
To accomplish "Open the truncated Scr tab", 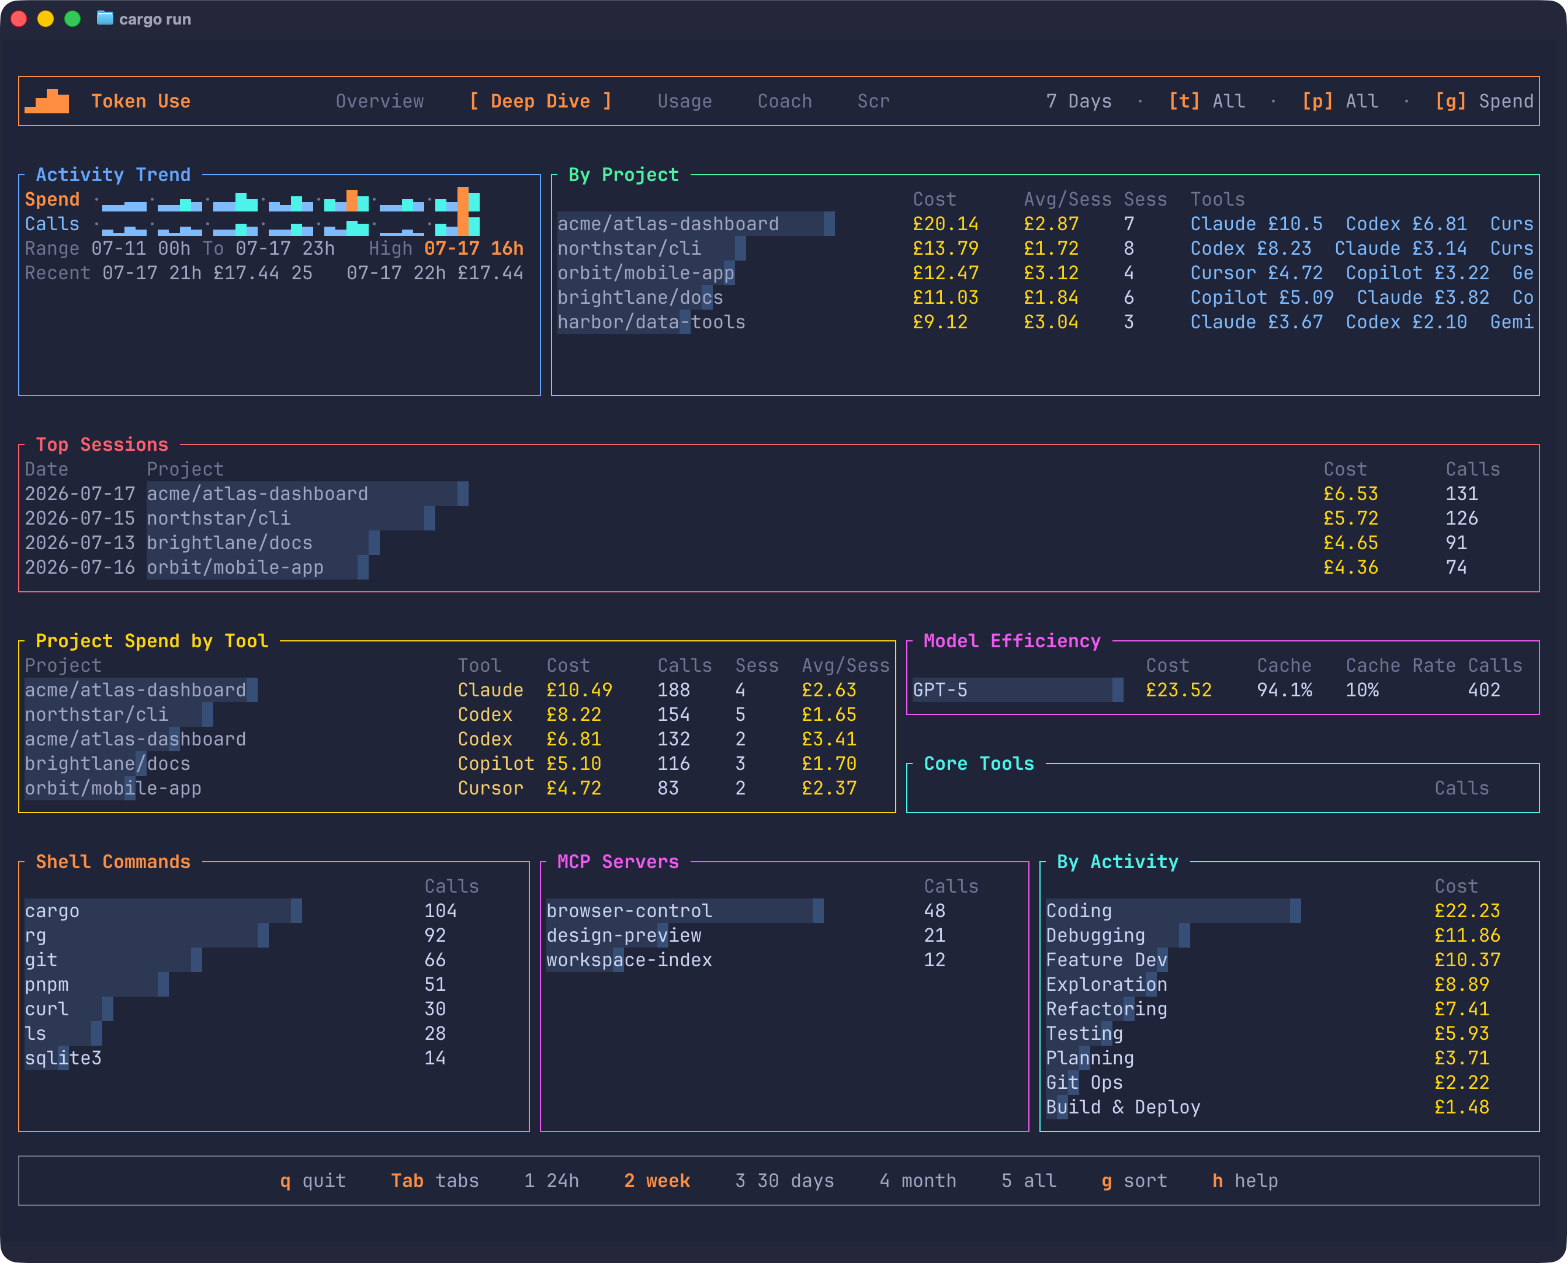I will click(x=873, y=101).
